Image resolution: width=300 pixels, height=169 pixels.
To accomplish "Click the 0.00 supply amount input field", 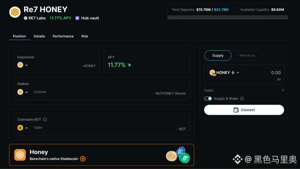I will (276, 73).
